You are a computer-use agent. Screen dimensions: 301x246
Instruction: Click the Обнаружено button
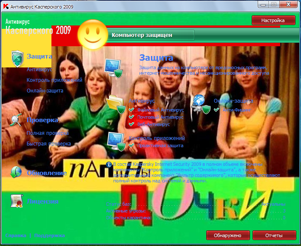coord(228,235)
